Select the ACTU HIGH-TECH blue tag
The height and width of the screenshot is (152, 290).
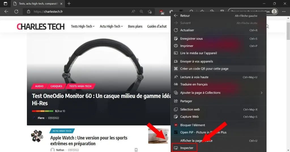[x=62, y=131]
